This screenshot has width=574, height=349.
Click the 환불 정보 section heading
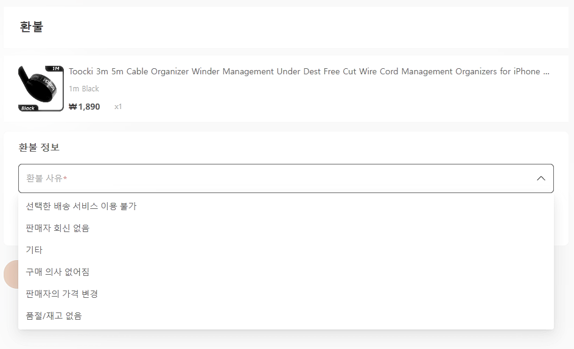(39, 147)
